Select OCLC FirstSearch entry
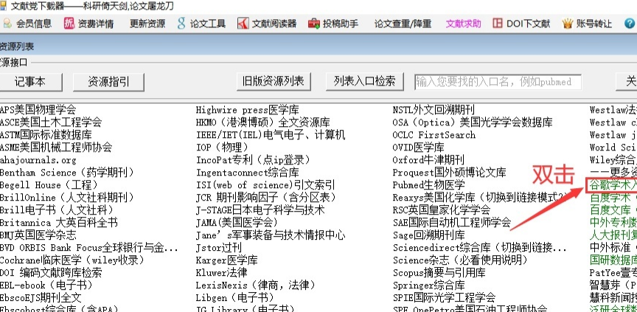 (x=434, y=135)
